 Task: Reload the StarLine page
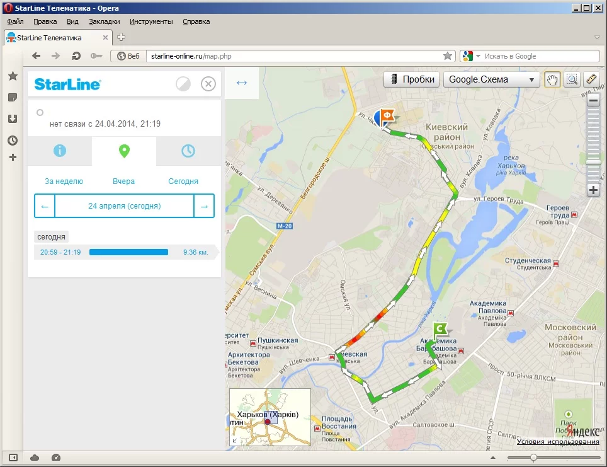click(x=76, y=56)
